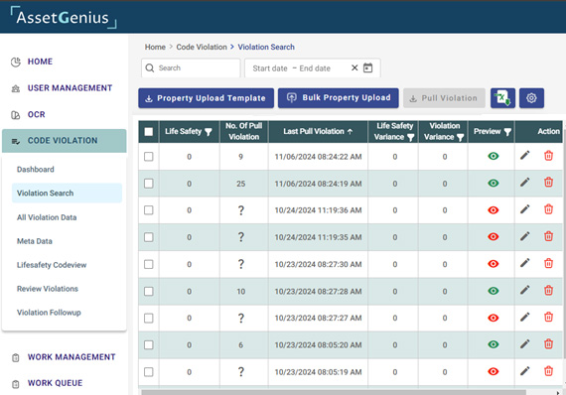Delete the row dated 10/23/2024 08:05:19 AM
The image size is (566, 395).
click(548, 371)
